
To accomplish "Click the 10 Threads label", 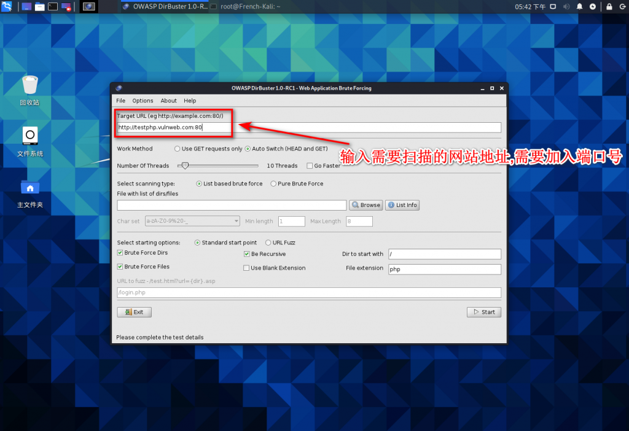I will 282,166.
